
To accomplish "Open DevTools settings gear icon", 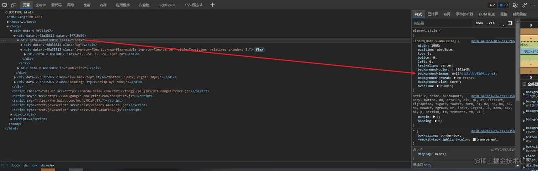I will point(515,5).
